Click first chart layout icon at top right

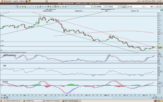(x=158, y=7)
